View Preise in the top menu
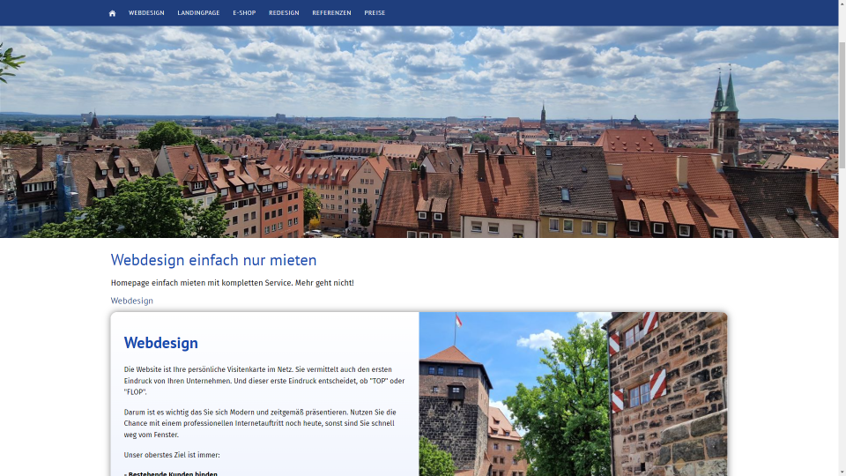This screenshot has width=846, height=476. pos(375,13)
